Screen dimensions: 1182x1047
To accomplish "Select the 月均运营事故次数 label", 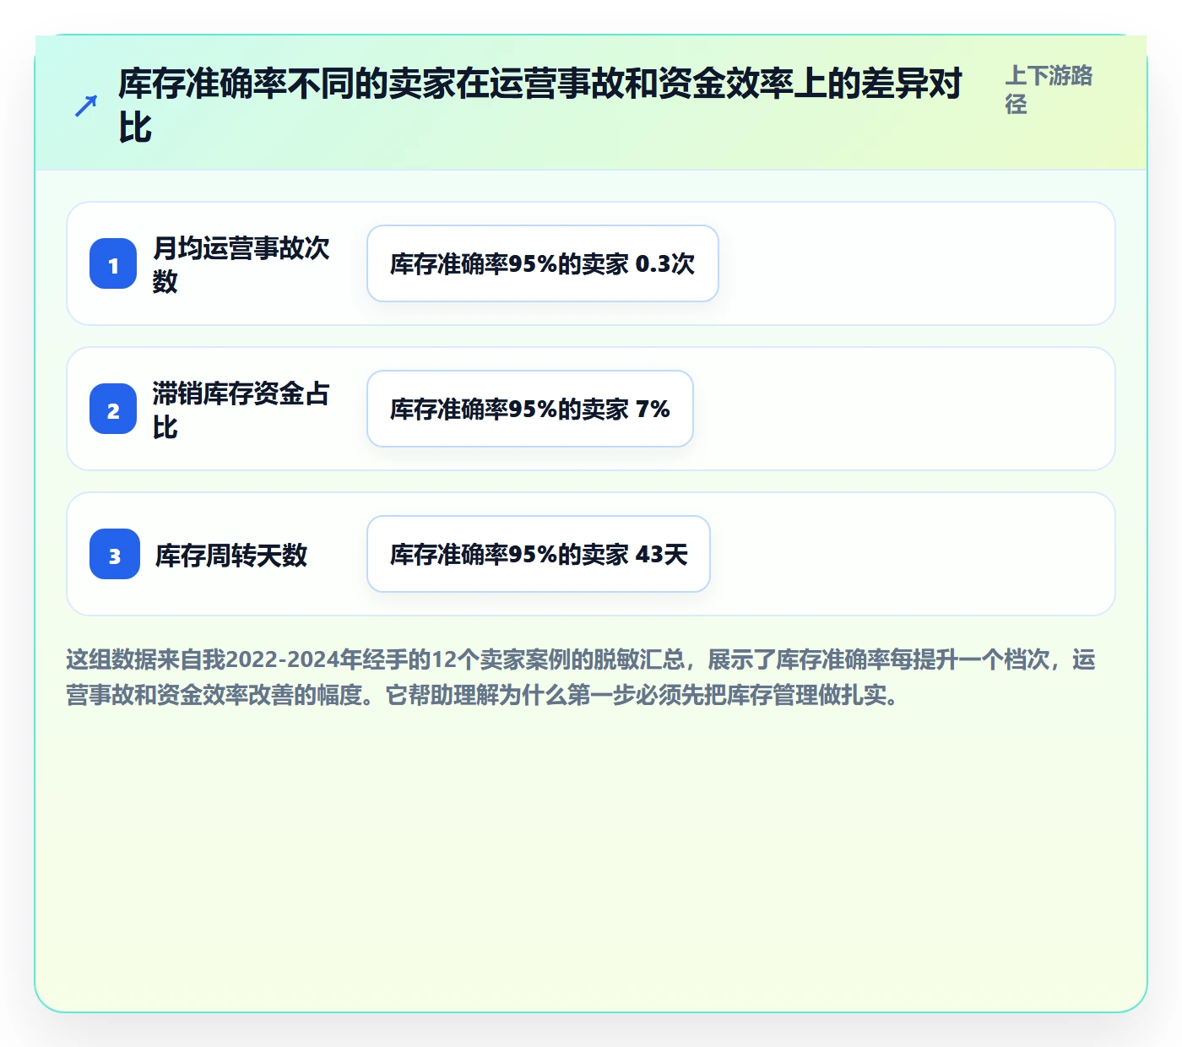I will click(241, 264).
